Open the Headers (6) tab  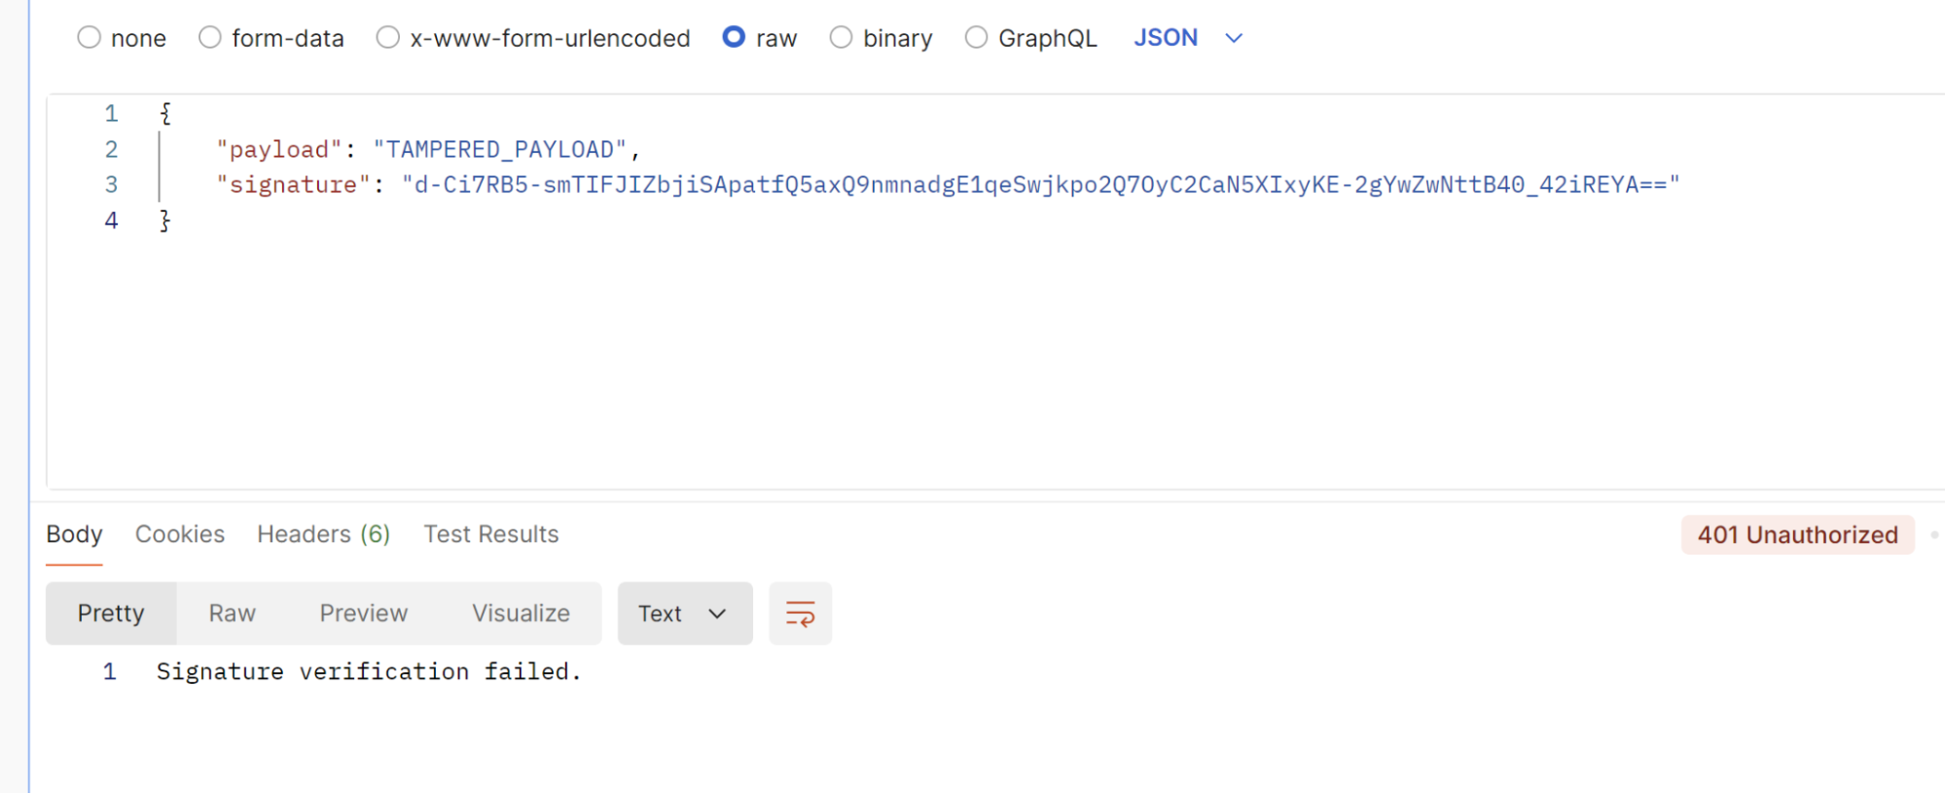[x=323, y=534]
